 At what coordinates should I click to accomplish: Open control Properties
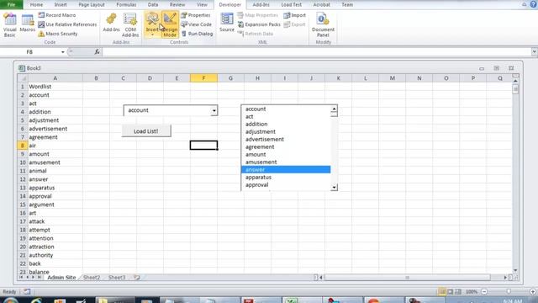[x=196, y=15]
